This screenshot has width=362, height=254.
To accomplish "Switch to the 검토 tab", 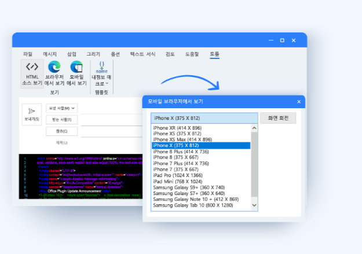I will click(x=170, y=54).
